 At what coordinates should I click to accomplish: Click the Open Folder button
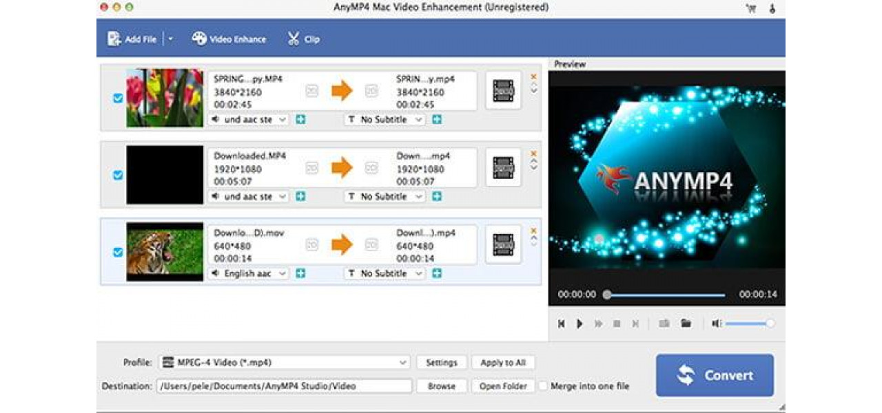coord(503,386)
